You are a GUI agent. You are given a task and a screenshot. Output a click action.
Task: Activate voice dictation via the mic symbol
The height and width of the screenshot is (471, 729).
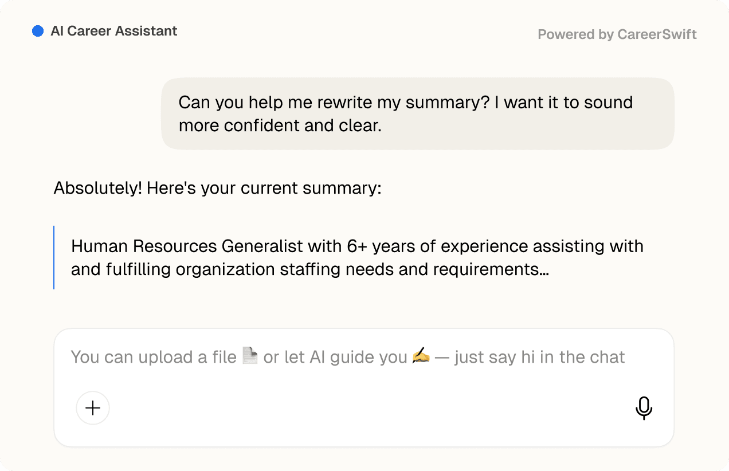click(644, 408)
